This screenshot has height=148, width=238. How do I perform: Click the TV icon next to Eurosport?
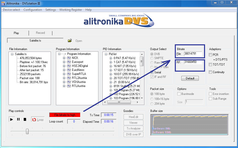point(69,62)
